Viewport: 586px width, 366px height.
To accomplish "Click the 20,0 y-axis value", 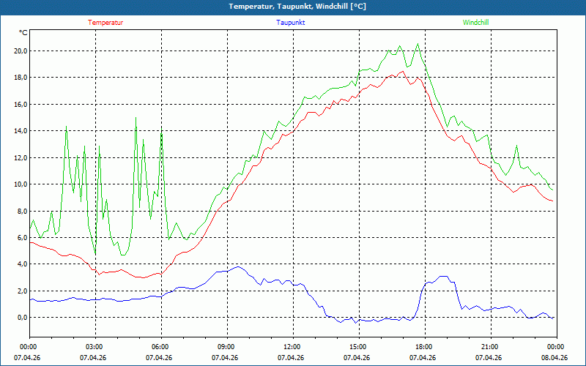I will coord(21,51).
